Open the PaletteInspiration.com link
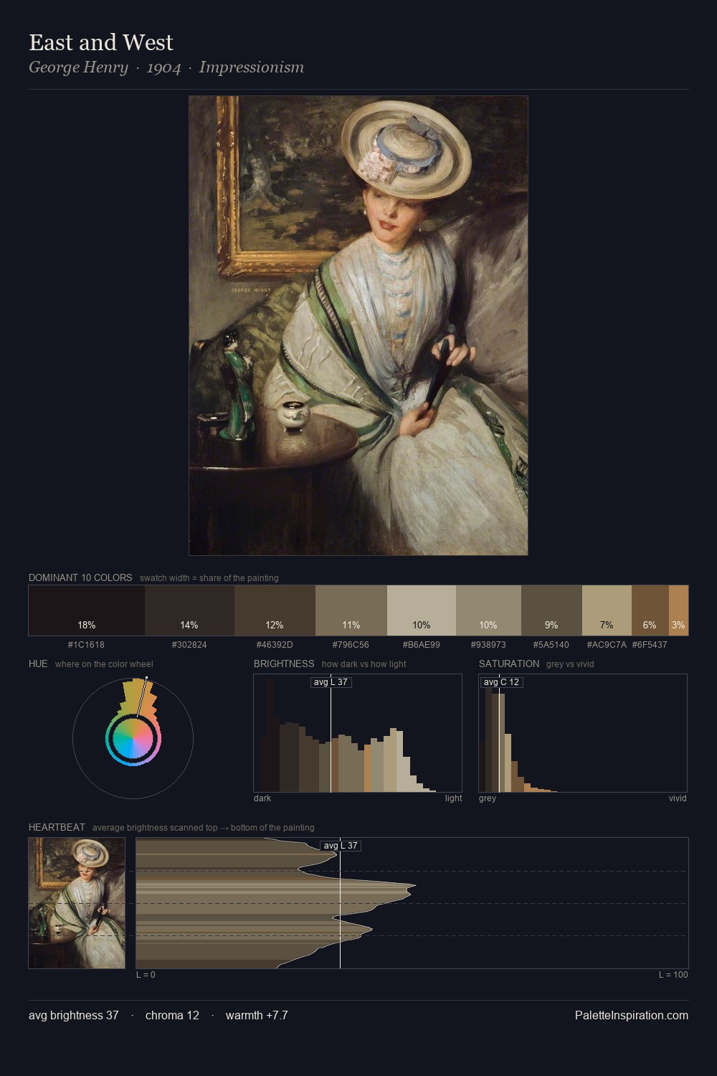The image size is (717, 1076). [x=632, y=1015]
